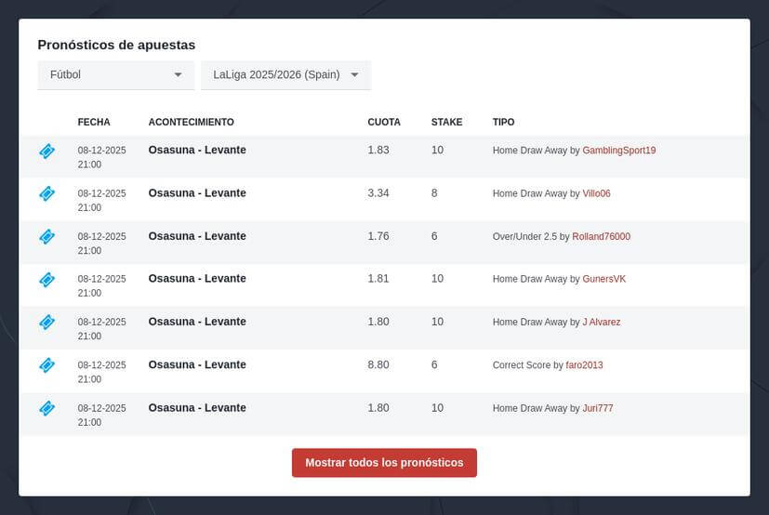View faro2013's tipster profile
Image resolution: width=769 pixels, height=515 pixels.
584,365
